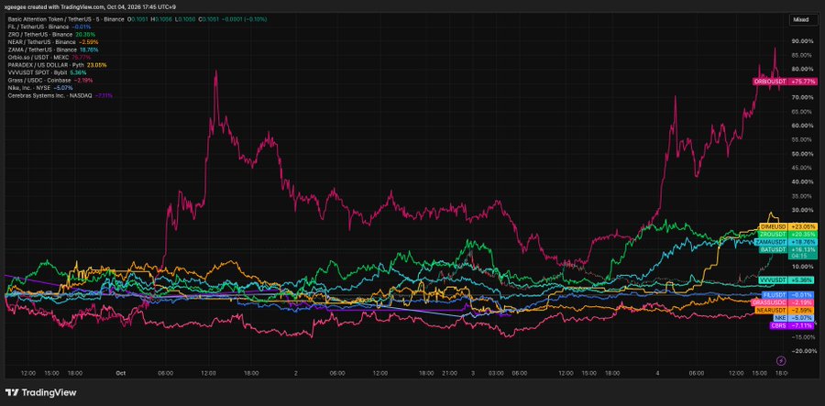Click the 60.00% scale label
Screen dimensions: 825x406
click(802, 126)
